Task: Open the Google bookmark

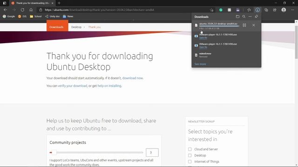Action: 9,17
